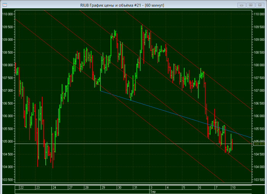Click the 103 500 price label on left axis

7,180
